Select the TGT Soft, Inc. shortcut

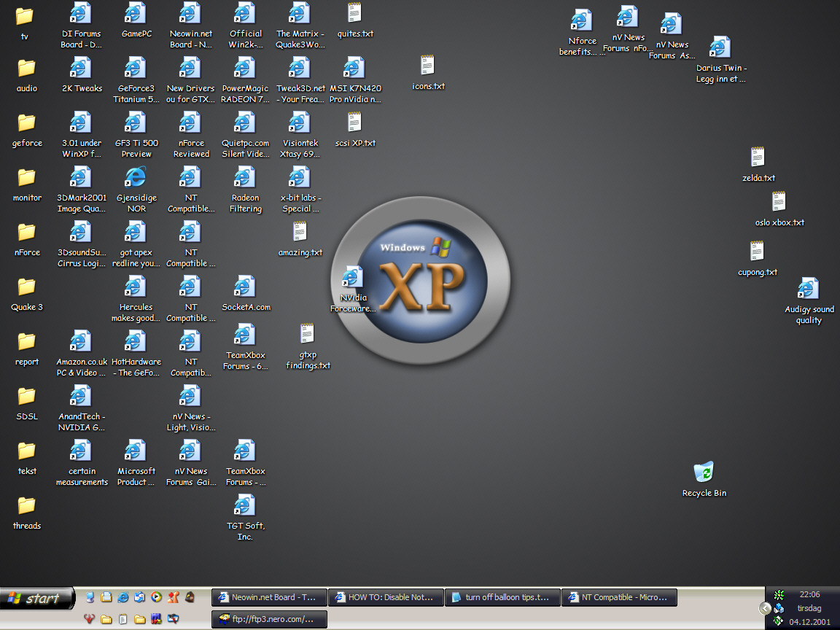[x=245, y=518]
